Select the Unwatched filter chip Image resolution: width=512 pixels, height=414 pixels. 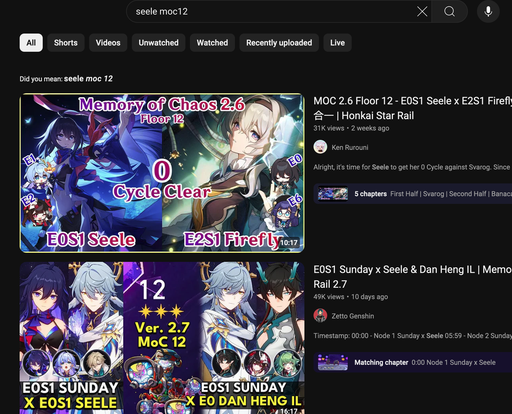159,43
